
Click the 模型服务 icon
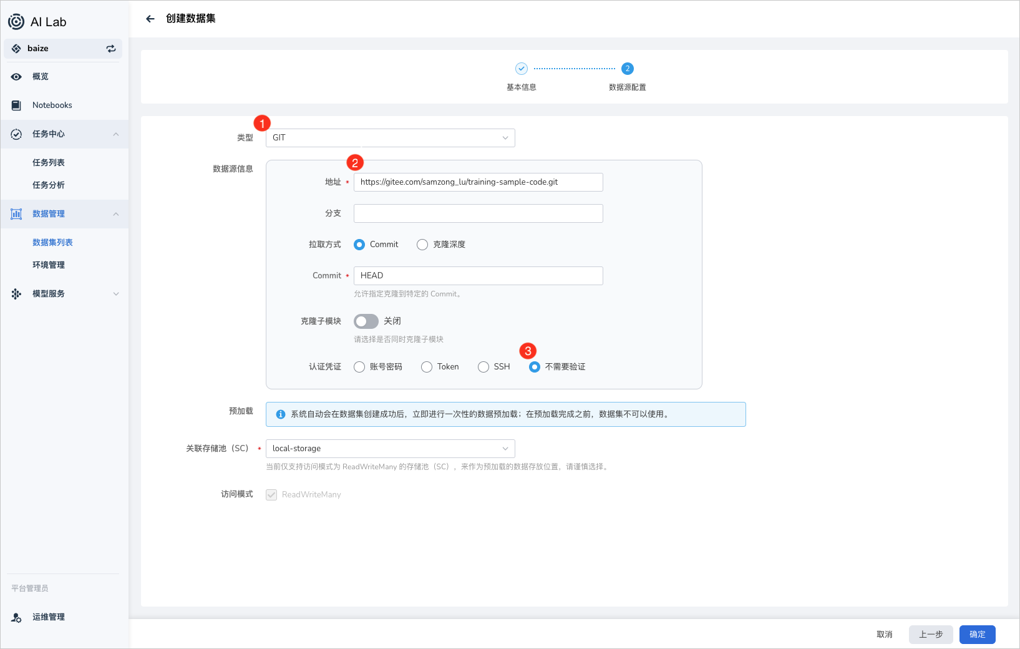pos(16,294)
